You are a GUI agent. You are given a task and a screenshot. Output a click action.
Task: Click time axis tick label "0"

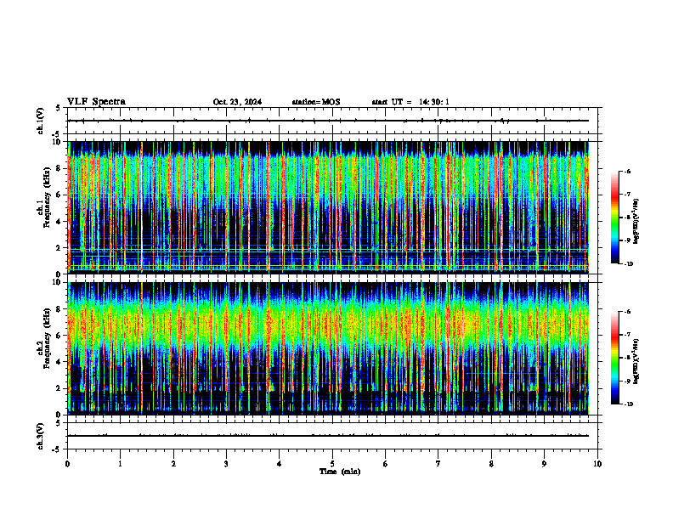[x=67, y=464]
